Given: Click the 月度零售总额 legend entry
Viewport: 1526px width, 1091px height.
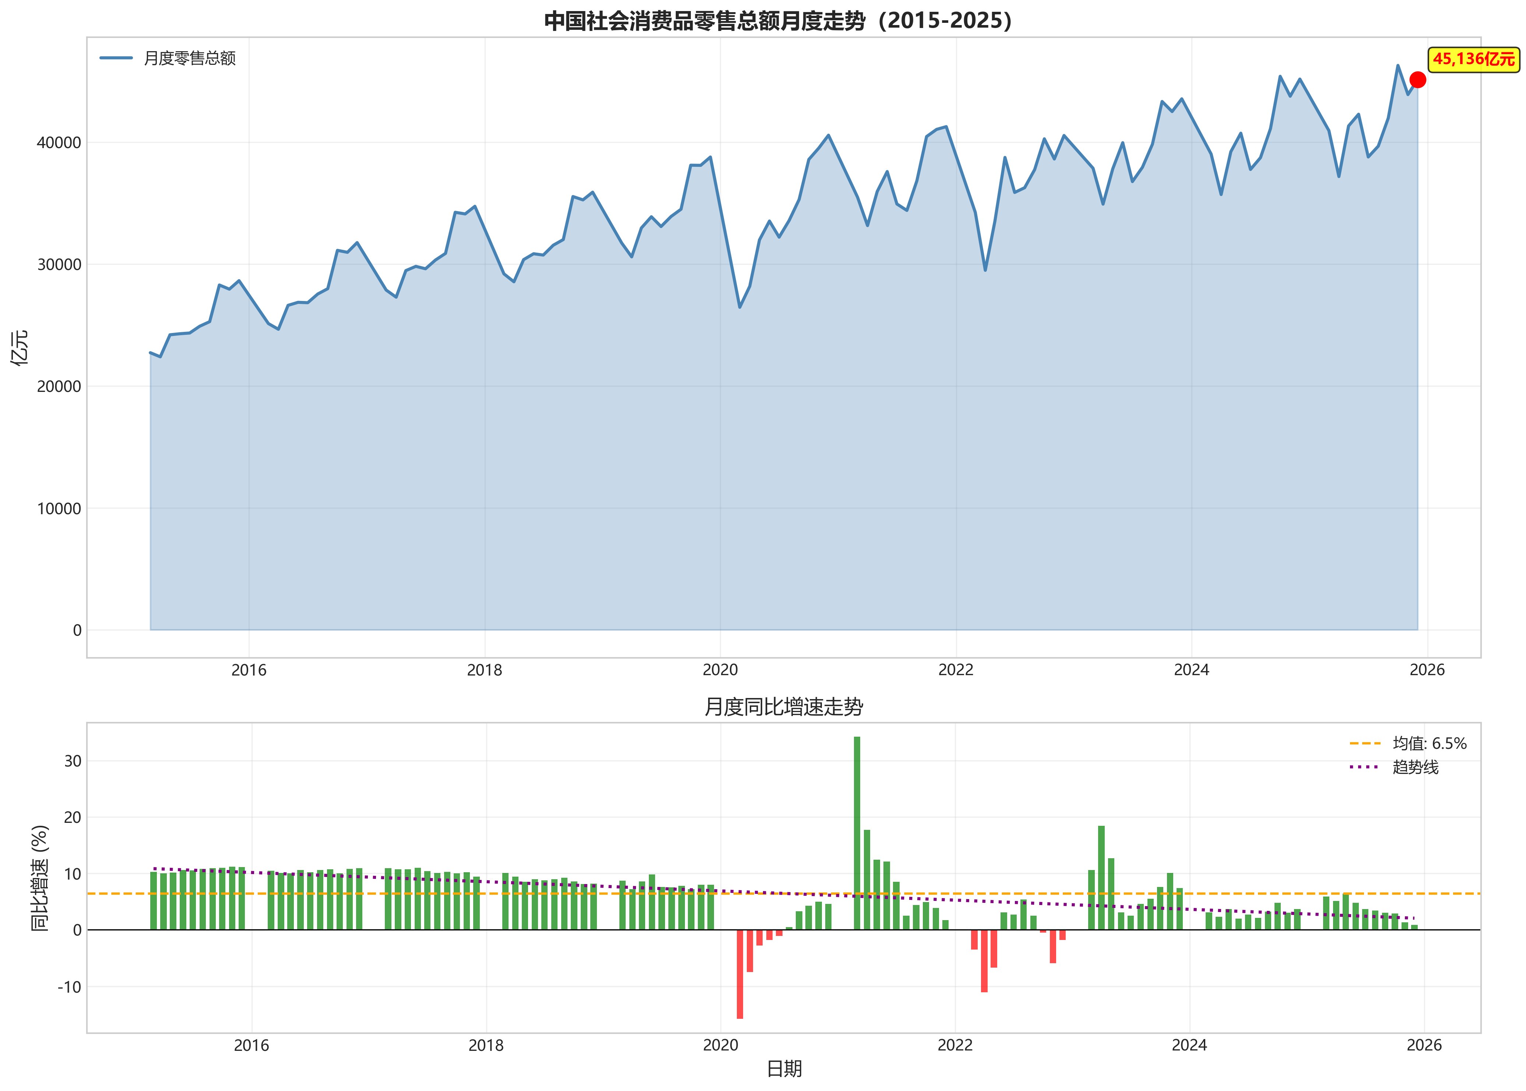Looking at the screenshot, I should click(189, 59).
